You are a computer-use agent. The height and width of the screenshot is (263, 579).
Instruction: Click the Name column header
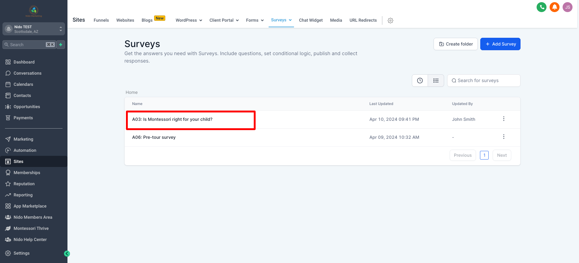tap(137, 104)
